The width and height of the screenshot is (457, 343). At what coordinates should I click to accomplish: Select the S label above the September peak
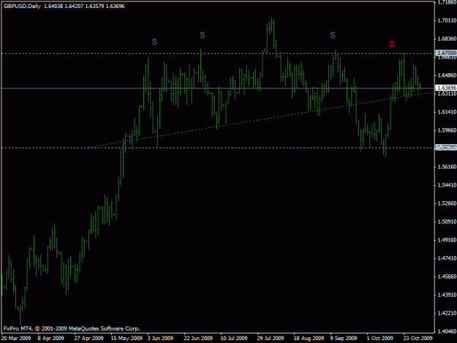[333, 35]
